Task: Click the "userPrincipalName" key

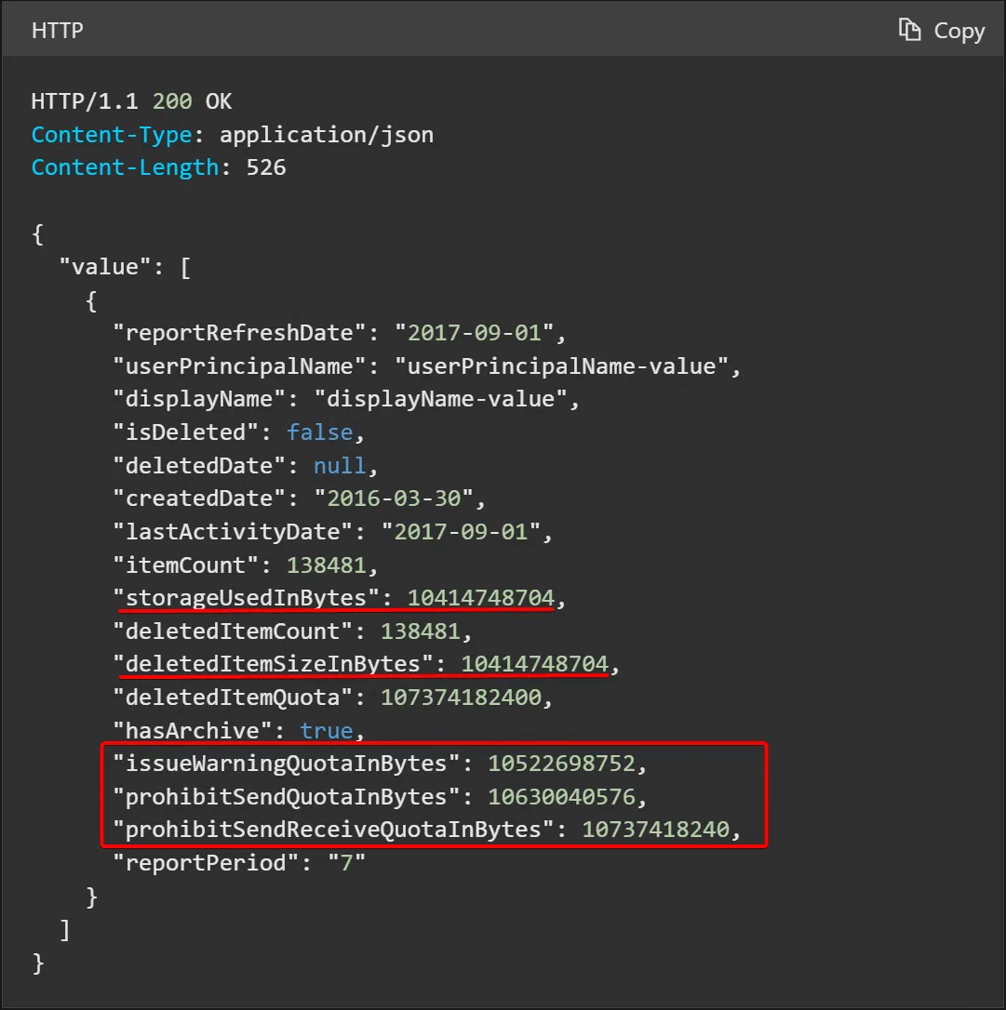Action: (240, 366)
